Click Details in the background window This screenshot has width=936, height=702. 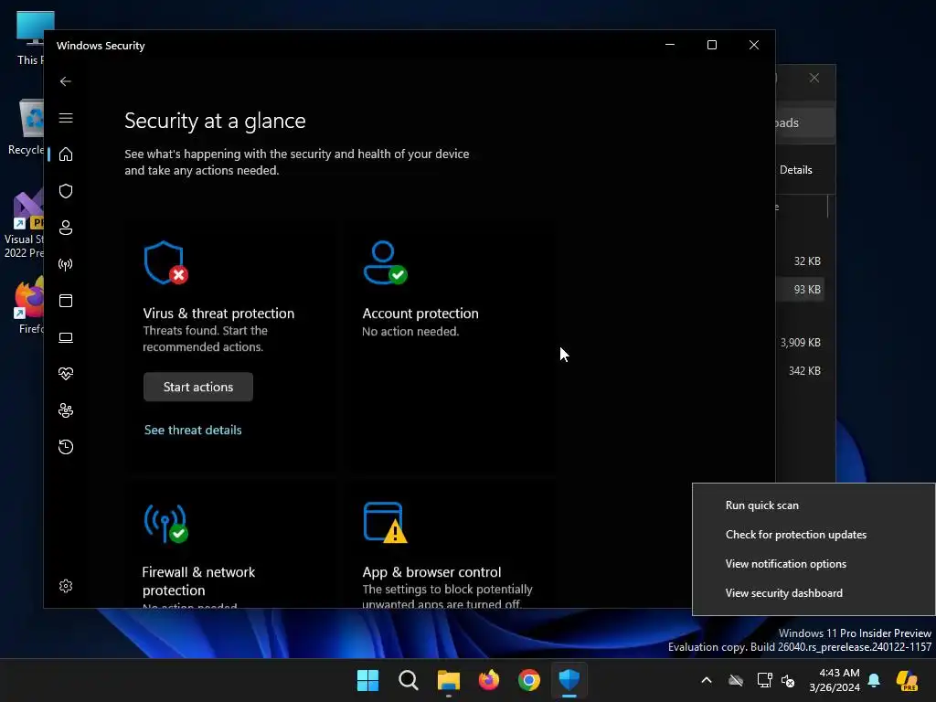click(x=796, y=170)
